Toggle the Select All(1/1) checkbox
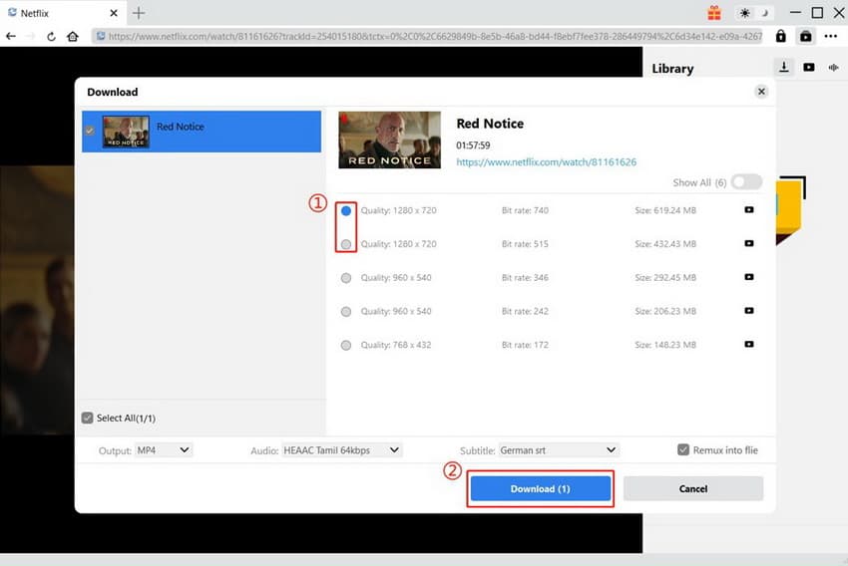This screenshot has width=848, height=566. tap(88, 418)
